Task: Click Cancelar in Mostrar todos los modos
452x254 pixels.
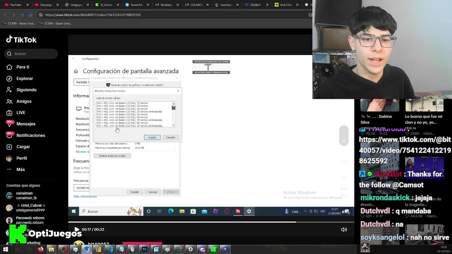Action: 171,137
